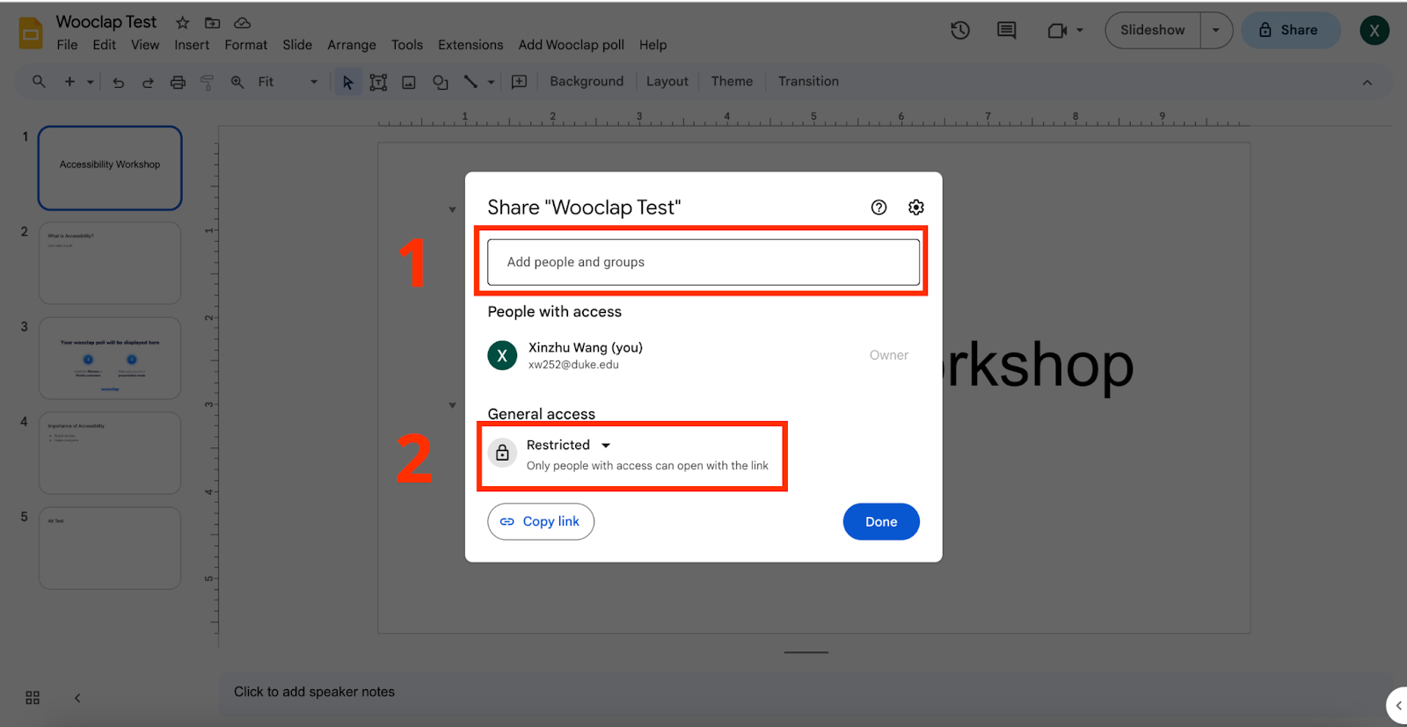Select slide 5 thumbnail
The image size is (1407, 727).
pos(110,548)
